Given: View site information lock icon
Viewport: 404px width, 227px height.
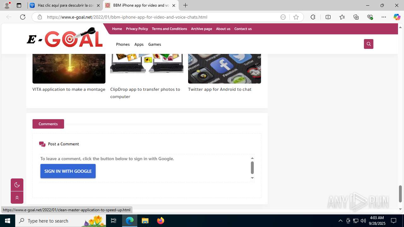Looking at the screenshot, I should tap(39, 17).
